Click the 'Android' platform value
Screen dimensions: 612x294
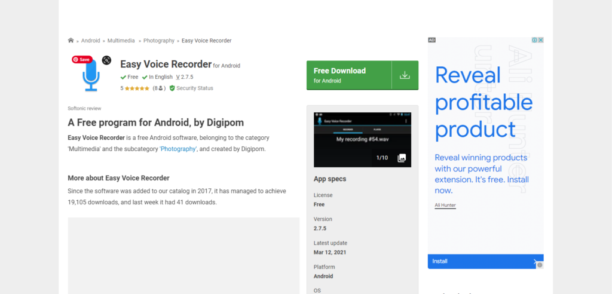click(x=323, y=276)
